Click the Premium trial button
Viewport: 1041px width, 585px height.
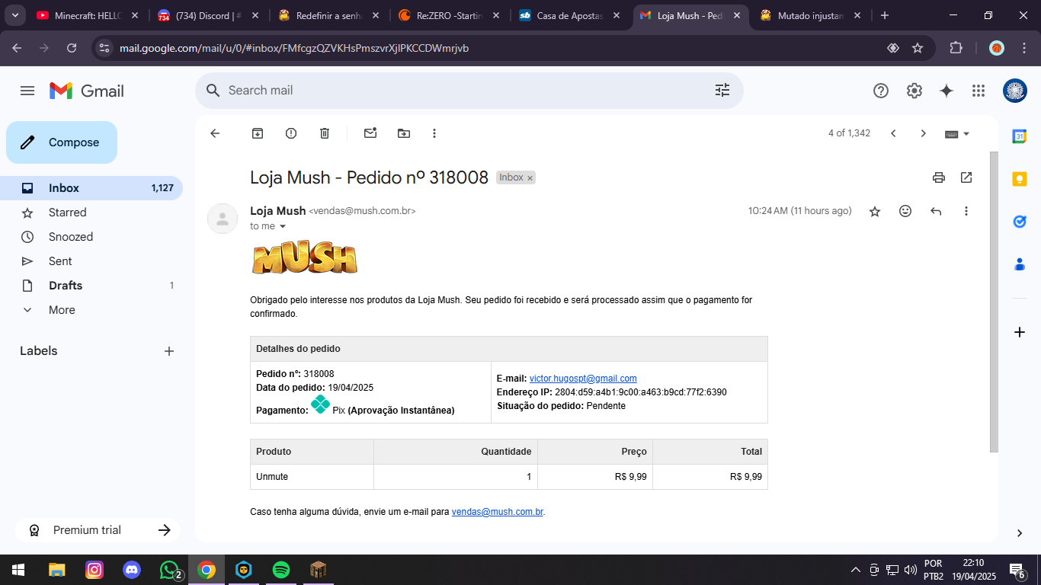[98, 530]
